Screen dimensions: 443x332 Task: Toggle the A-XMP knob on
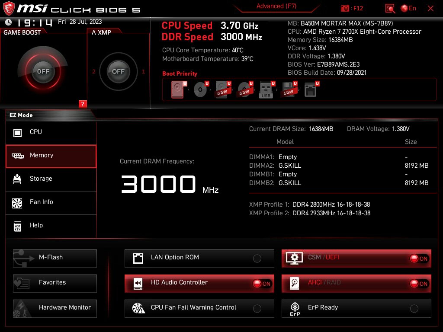pos(118,71)
